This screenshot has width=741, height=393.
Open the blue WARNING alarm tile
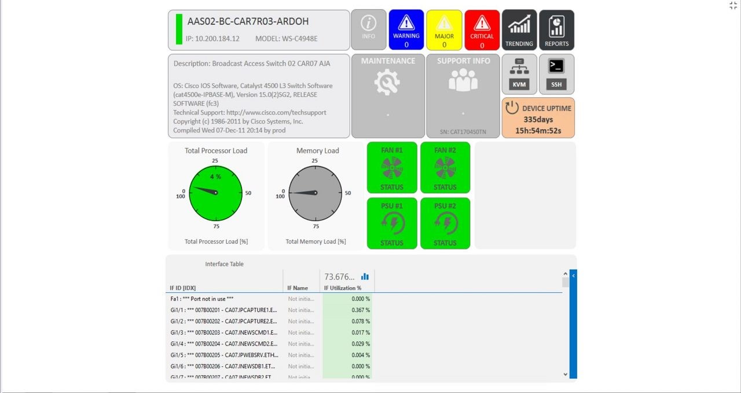pyautogui.click(x=406, y=30)
